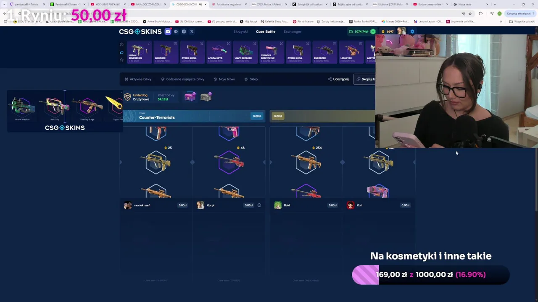Image resolution: width=538 pixels, height=302 pixels.
Task: Click the grey case icon in battle
Action: [x=206, y=97]
